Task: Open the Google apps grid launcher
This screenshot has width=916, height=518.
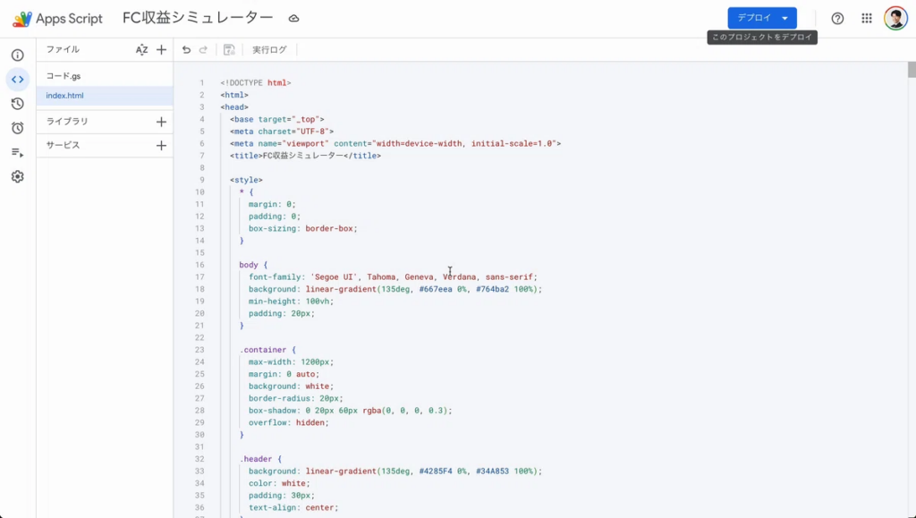Action: pyautogui.click(x=866, y=18)
